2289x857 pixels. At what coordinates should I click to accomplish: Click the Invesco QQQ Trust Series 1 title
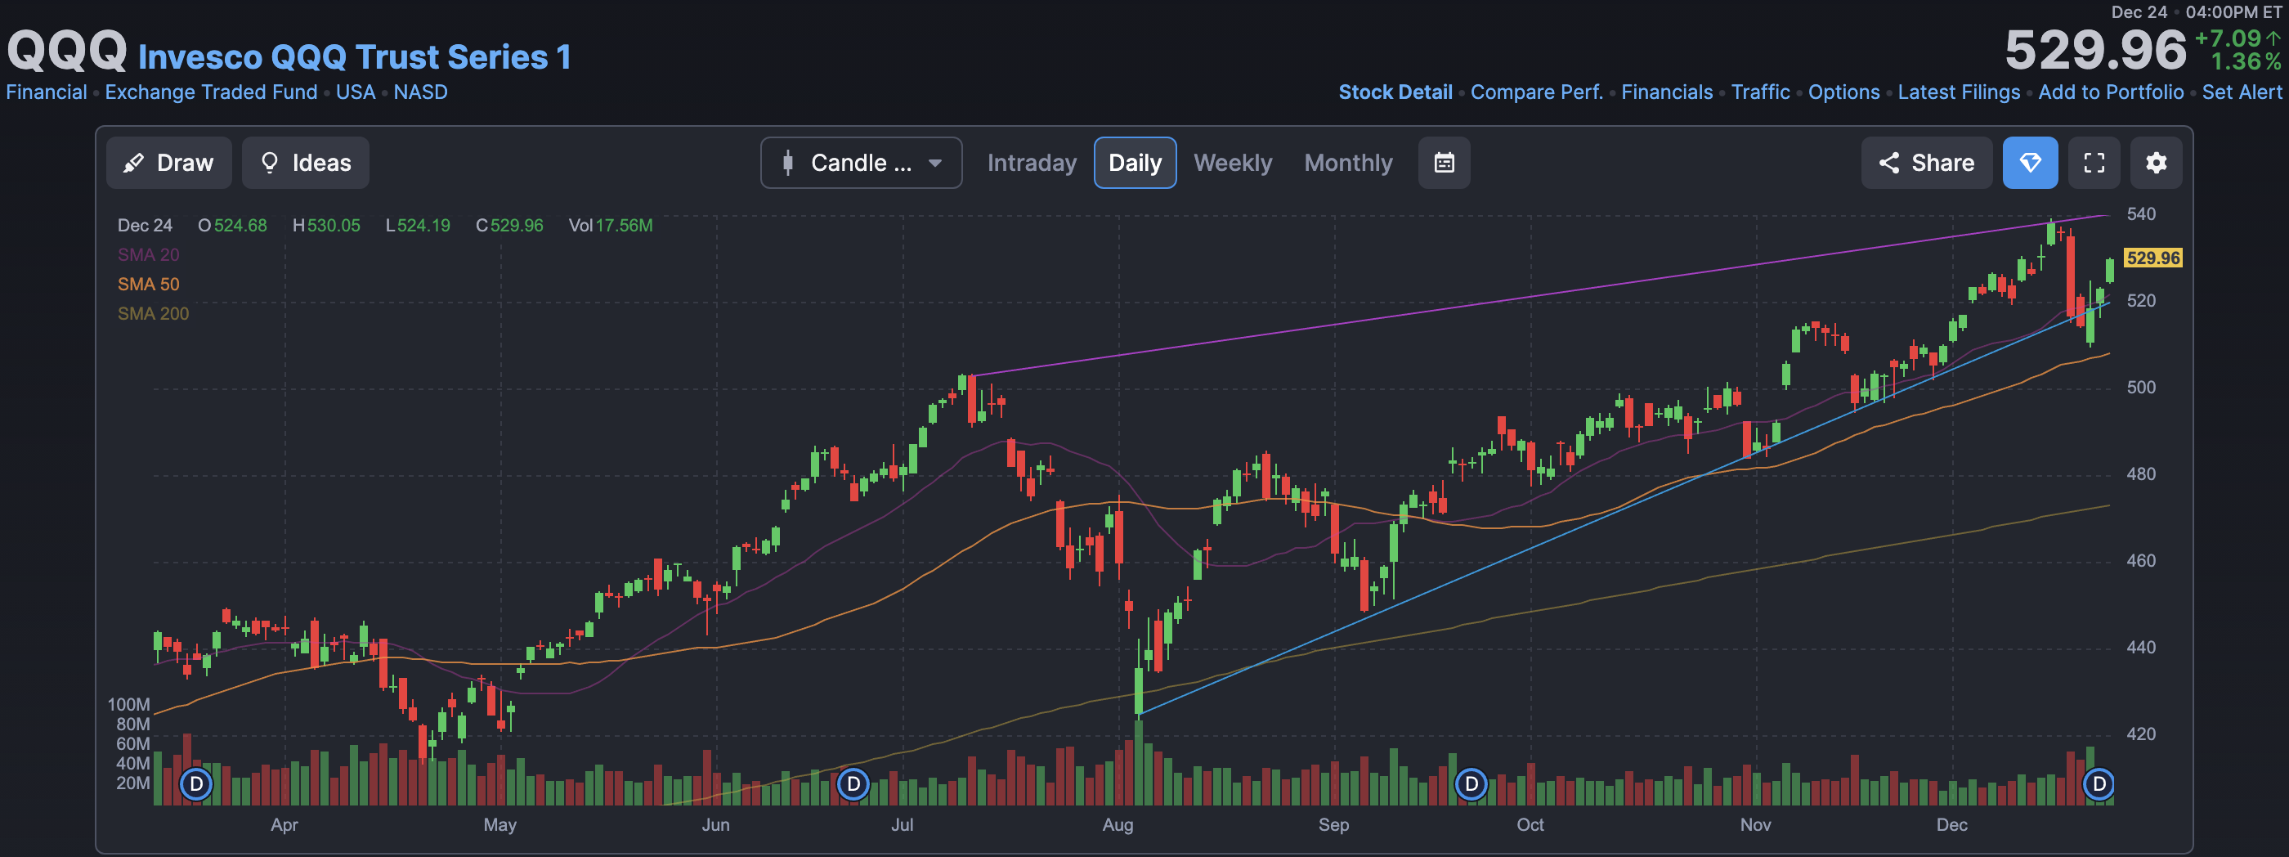[x=355, y=57]
